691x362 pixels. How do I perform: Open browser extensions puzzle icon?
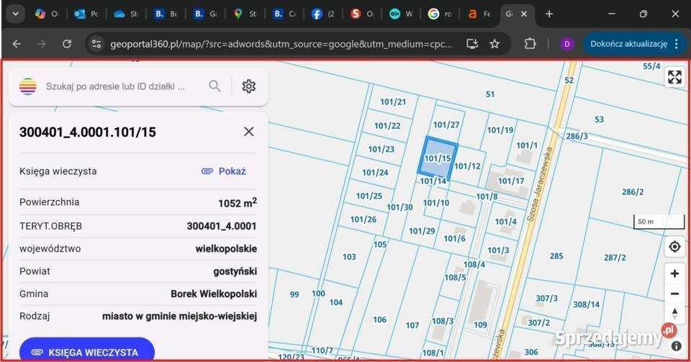530,44
